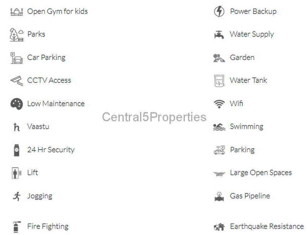Click the Lift elevator icon
Image resolution: width=308 pixels, height=235 pixels.
click(17, 173)
